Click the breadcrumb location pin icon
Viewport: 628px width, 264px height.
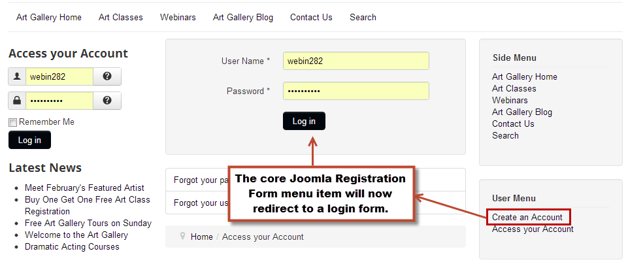[x=182, y=237]
